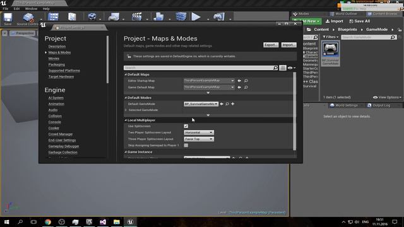The image size is (404, 227).
Task: Toggle property matrix grid button
Action: pos(283,67)
